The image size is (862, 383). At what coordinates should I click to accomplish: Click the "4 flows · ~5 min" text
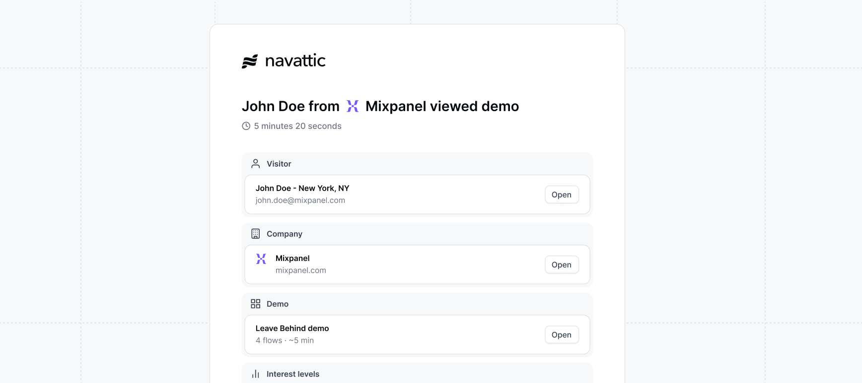[285, 340]
